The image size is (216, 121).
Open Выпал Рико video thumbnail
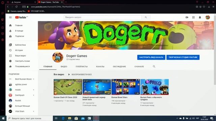coord(155,87)
